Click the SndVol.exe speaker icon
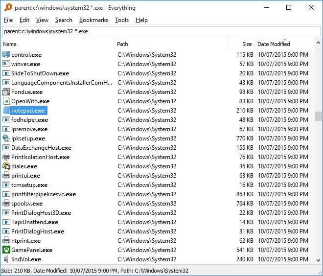The width and height of the screenshot is (323, 276). (x=6, y=259)
